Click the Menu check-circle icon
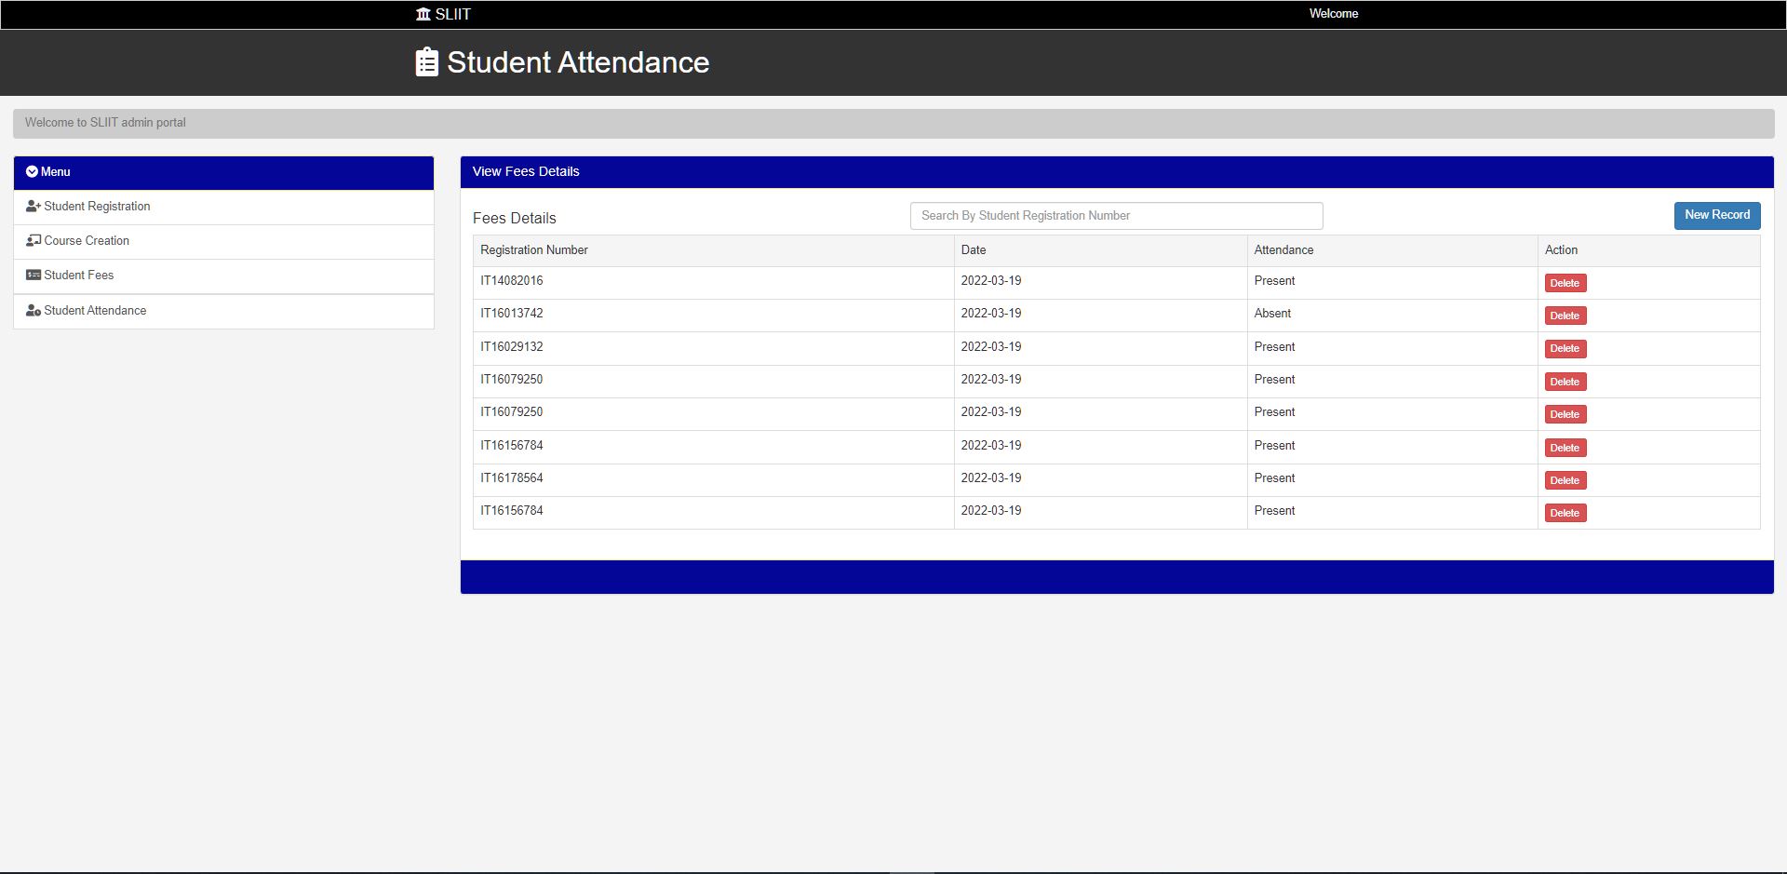The height and width of the screenshot is (874, 1787). point(32,171)
